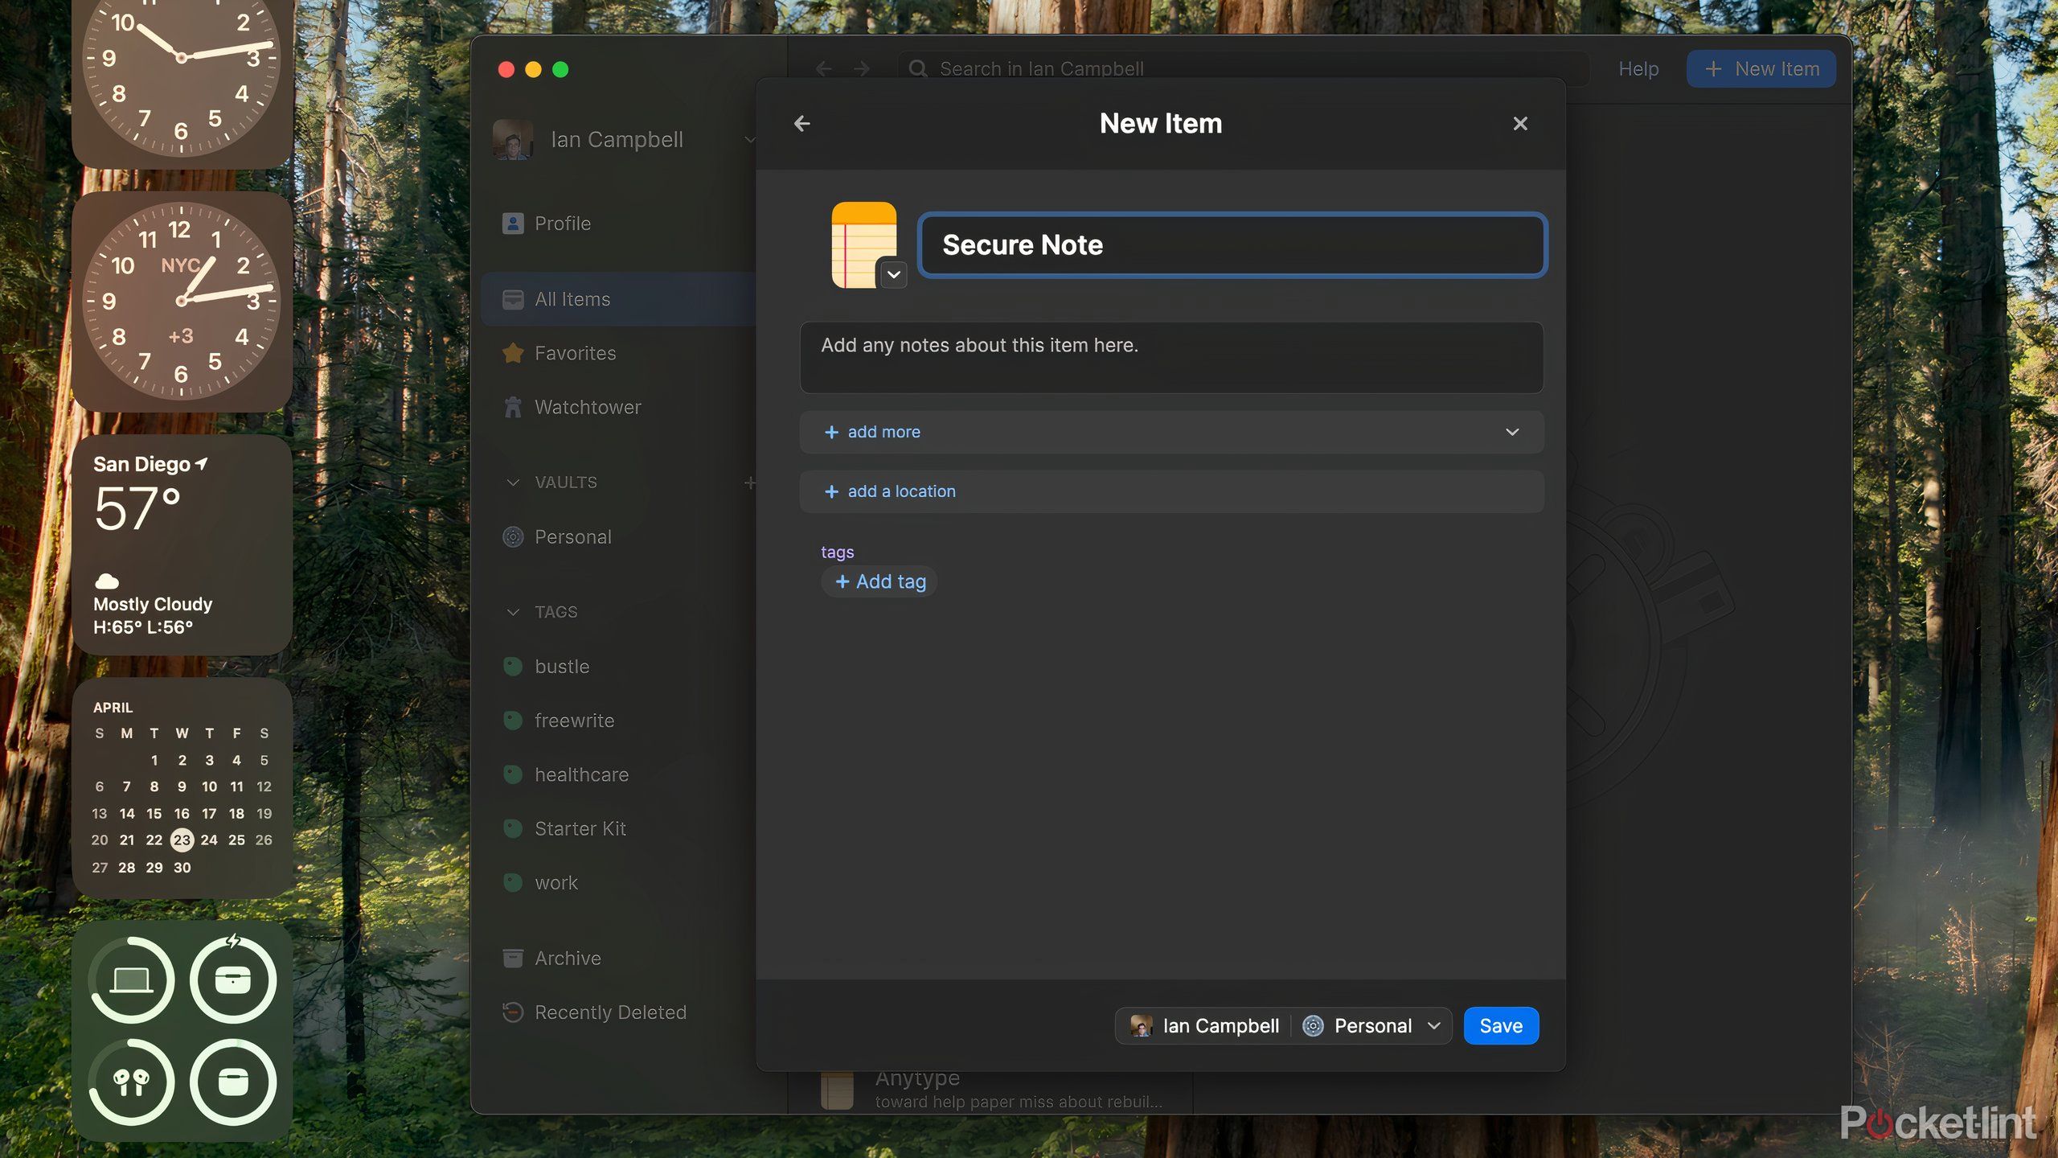Click Ian Campbell avatar in footer selector

pyautogui.click(x=1141, y=1026)
